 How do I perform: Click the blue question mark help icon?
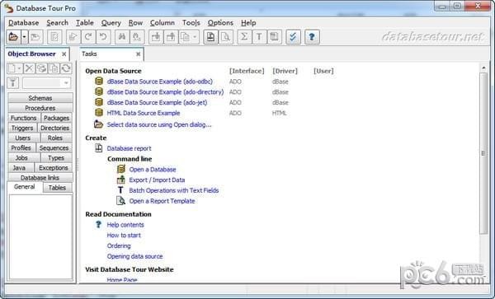coord(312,37)
